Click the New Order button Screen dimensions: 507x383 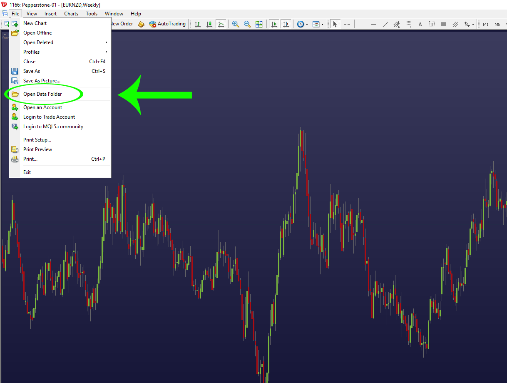[x=121, y=24]
